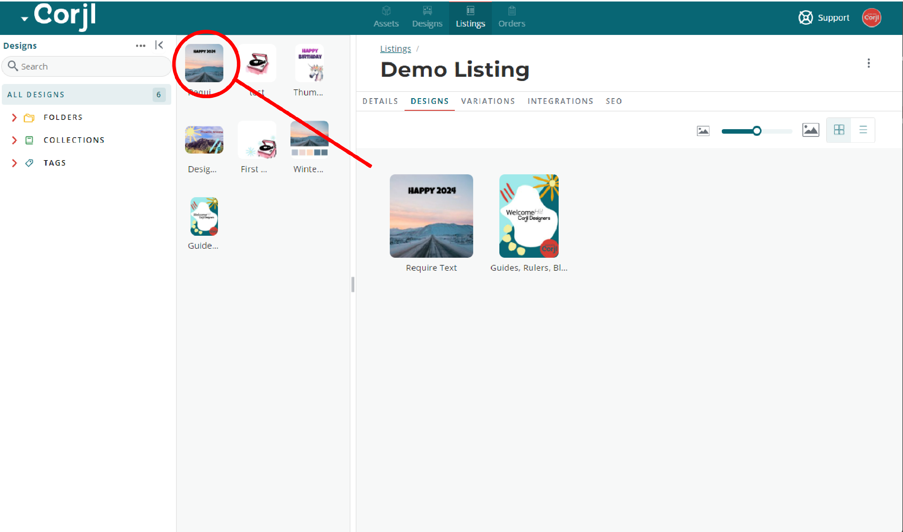Select ALL DESIGNS in the sidebar
This screenshot has width=903, height=532.
[36, 94]
